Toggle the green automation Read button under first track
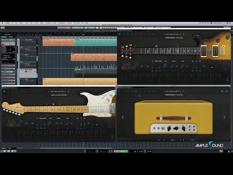This screenshot has width=233, height=175. click(21, 47)
